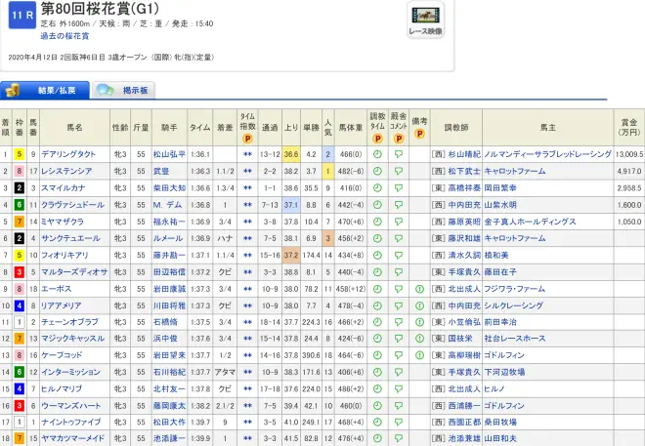
Task: Click time index stars for スマイルカナ
Action: (248, 187)
